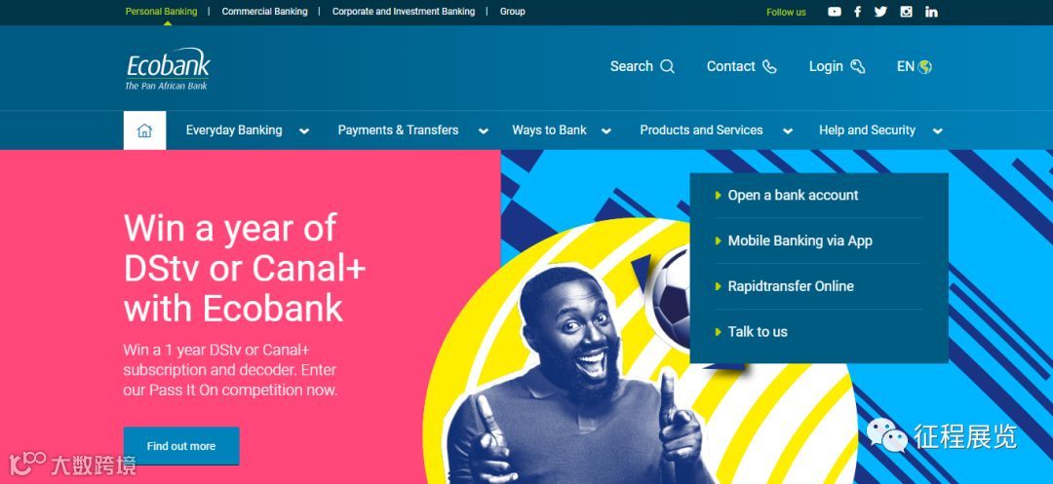Screen dimensions: 1053x484
Task: Switch to Corporate and Investment Banking
Action: tap(404, 12)
